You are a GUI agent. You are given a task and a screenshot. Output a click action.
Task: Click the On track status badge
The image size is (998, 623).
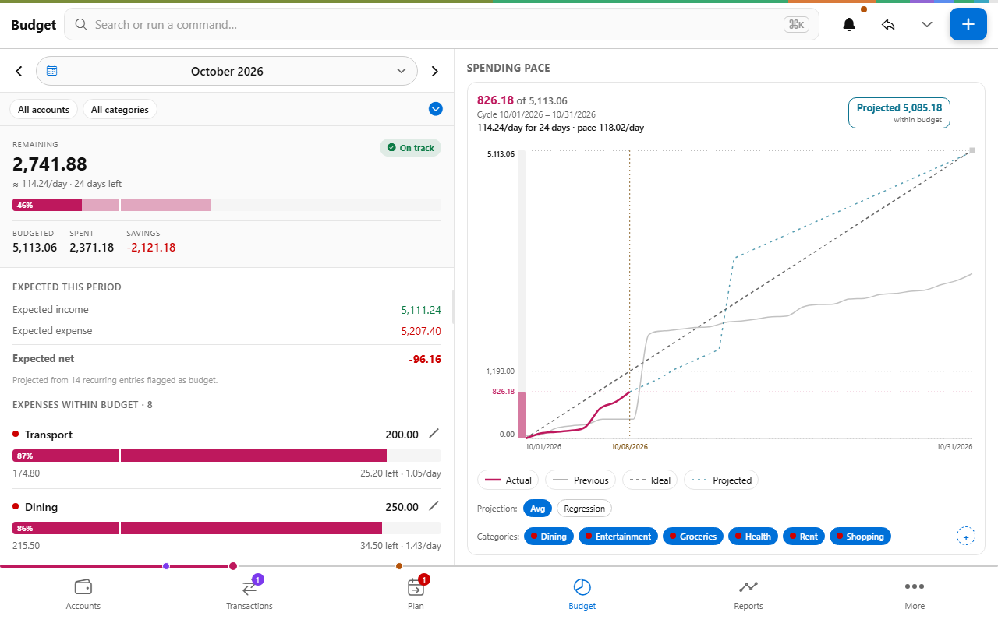click(x=410, y=148)
